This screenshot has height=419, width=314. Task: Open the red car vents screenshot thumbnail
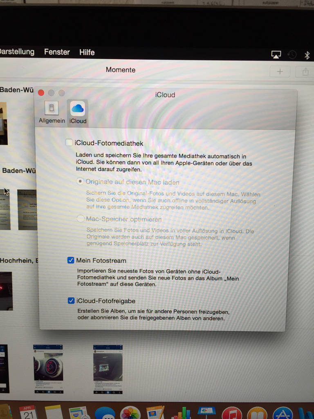(x=48, y=369)
